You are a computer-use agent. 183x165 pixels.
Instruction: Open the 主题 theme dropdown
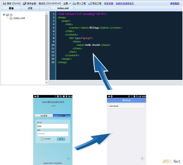pyautogui.click(x=67, y=3)
